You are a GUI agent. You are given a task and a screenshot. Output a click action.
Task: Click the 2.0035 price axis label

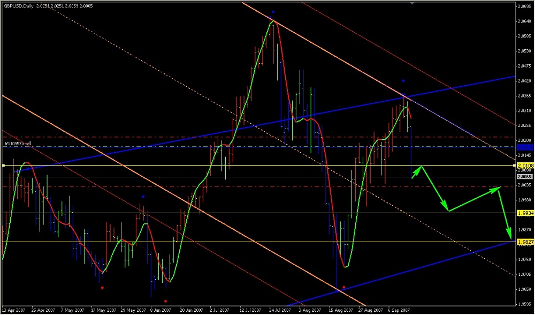pos(525,185)
